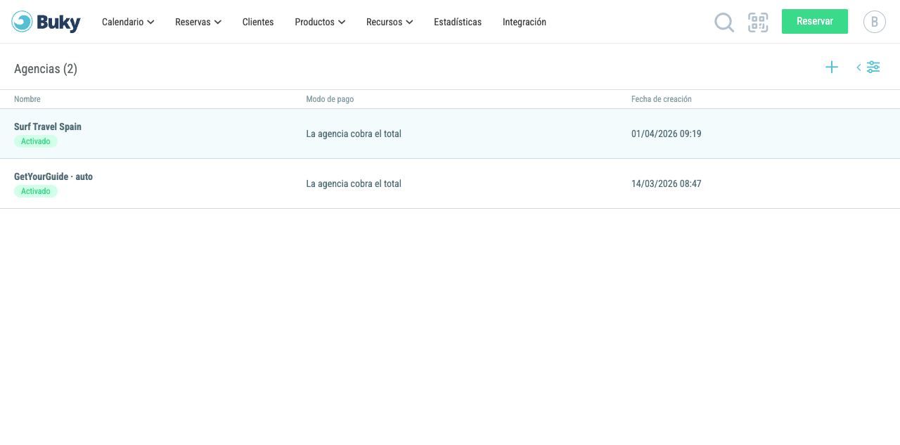
Task: Open the Integración menu item
Action: (525, 22)
